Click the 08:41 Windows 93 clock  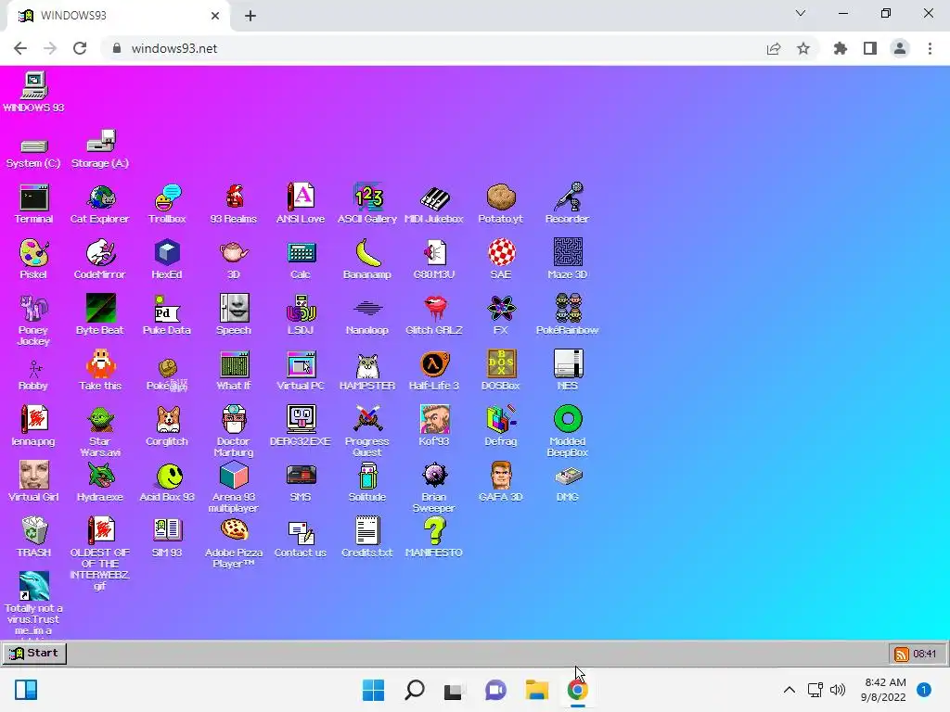pos(925,654)
